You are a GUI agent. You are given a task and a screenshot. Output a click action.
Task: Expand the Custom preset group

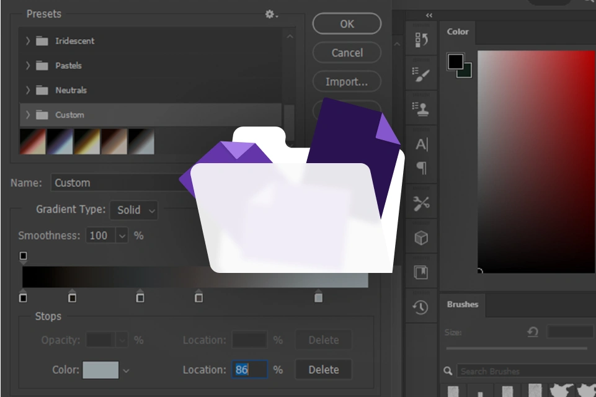[x=28, y=115]
